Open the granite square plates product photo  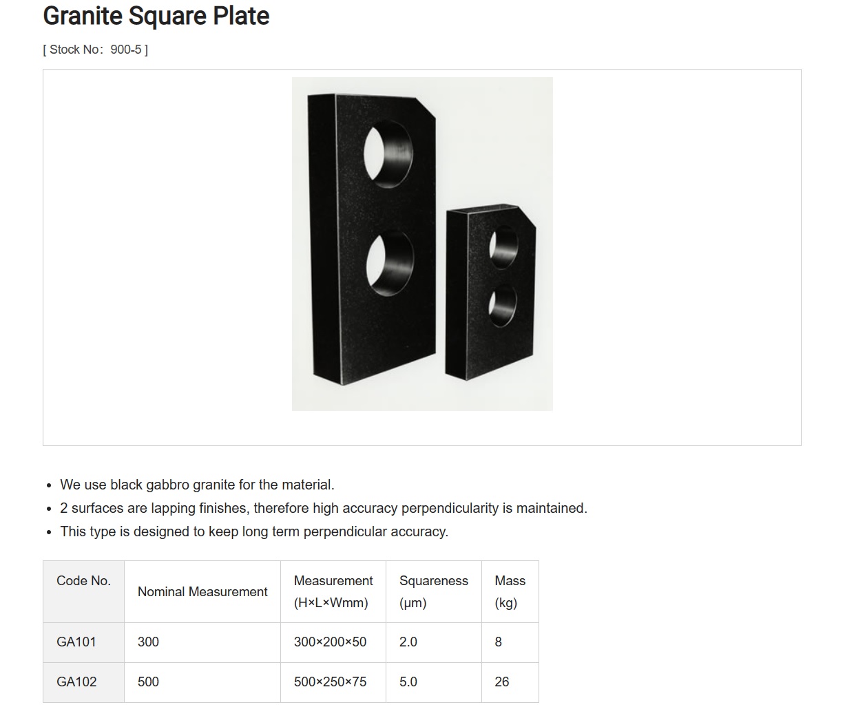422,244
